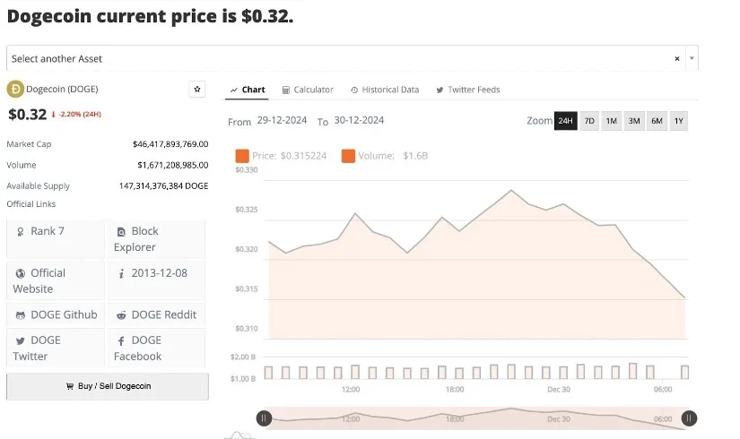The width and height of the screenshot is (740, 439).
Task: Click the Dogecoin logo icon
Action: [x=14, y=89]
